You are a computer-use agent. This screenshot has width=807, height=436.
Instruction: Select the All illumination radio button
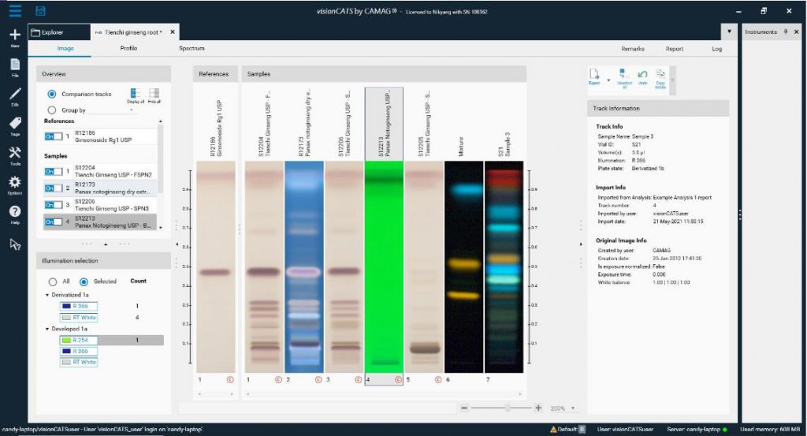pyautogui.click(x=53, y=281)
